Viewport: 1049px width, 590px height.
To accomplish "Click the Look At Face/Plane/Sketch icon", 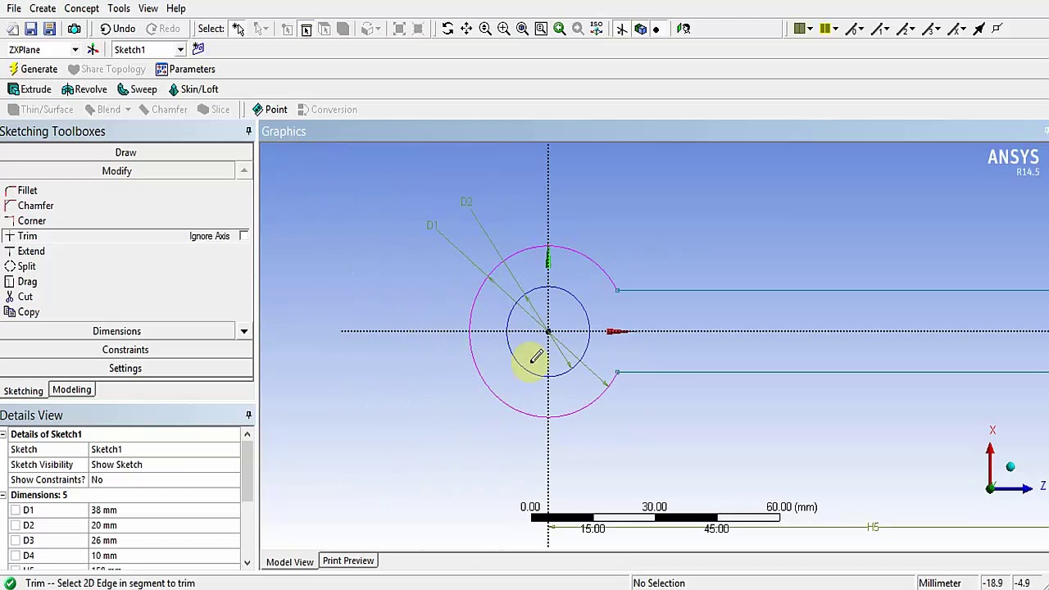I will (x=684, y=29).
